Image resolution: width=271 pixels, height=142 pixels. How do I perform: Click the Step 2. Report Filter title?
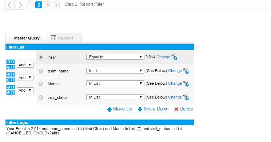point(84,4)
